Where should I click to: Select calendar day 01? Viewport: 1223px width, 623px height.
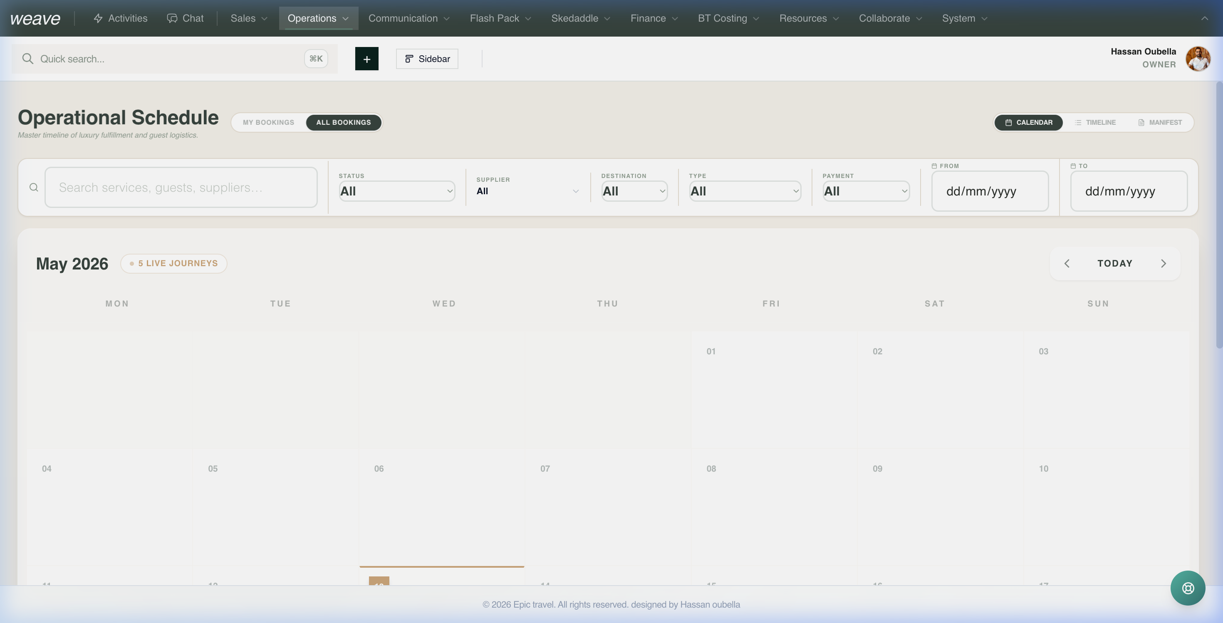[774, 390]
